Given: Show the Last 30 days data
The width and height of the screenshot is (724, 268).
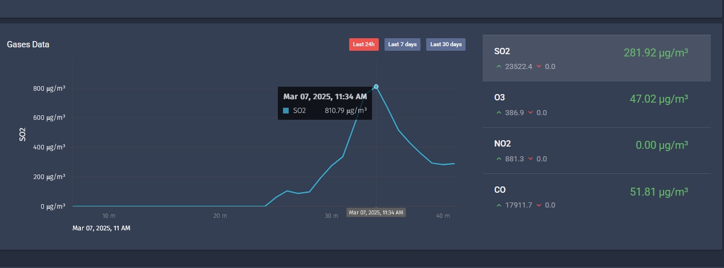Looking at the screenshot, I should point(446,44).
